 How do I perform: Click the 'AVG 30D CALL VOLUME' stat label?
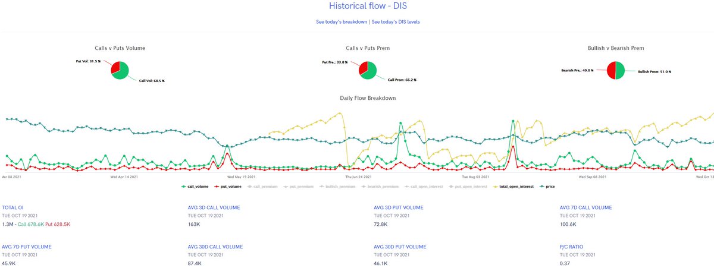[215, 246]
